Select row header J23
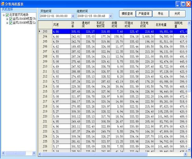Screen dimensions: 192x159 45,131
